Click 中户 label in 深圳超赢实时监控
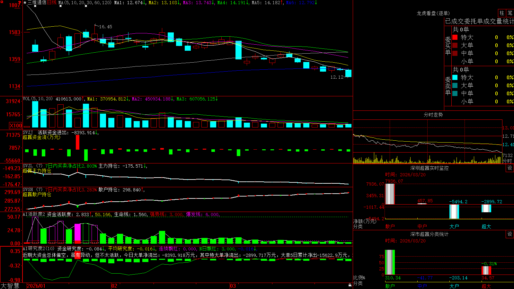This screenshot has width=514, height=289. (x=422, y=226)
